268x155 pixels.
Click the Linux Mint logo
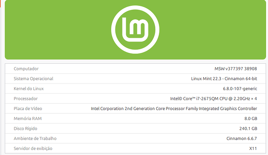click(x=135, y=30)
